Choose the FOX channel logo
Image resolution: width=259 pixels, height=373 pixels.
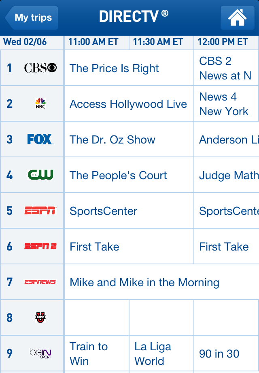40,139
